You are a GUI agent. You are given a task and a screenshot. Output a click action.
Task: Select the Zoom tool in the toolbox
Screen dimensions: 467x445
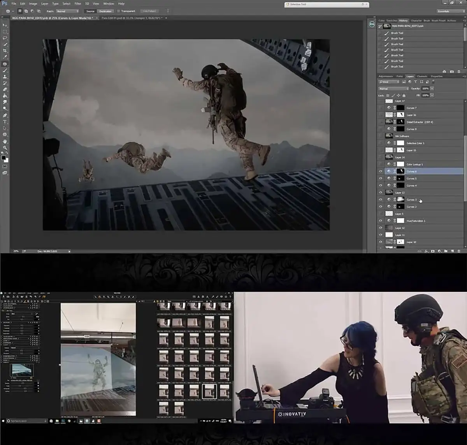[x=5, y=148]
